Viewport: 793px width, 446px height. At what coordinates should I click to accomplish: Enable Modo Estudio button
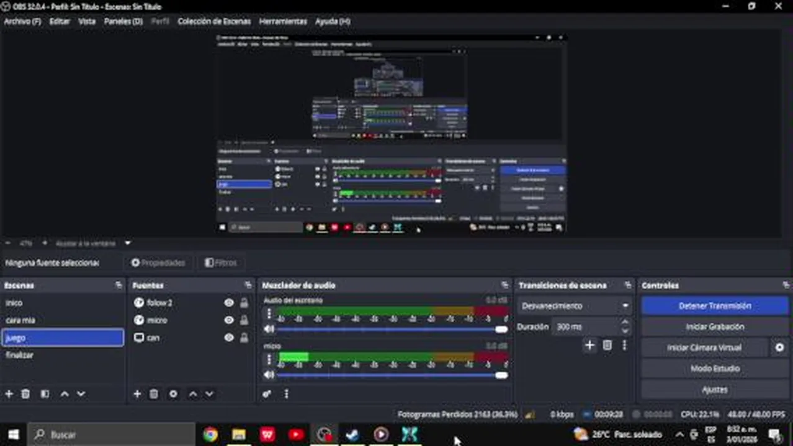(715, 369)
